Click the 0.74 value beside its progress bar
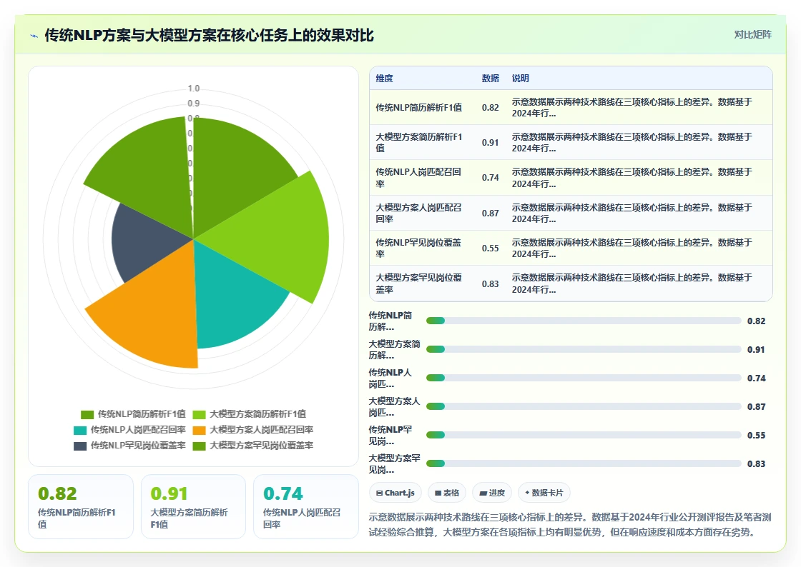801x567 pixels. coord(756,378)
